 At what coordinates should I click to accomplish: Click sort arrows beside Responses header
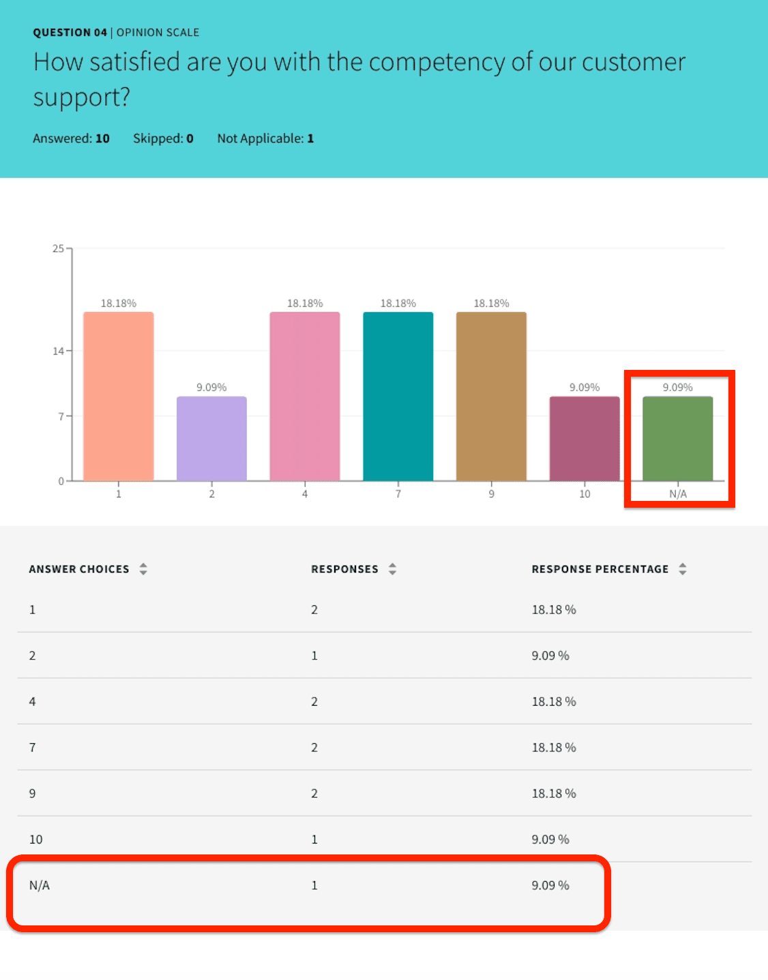click(392, 569)
